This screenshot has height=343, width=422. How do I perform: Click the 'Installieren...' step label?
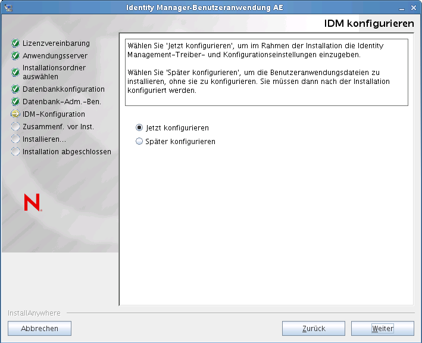[x=45, y=139]
